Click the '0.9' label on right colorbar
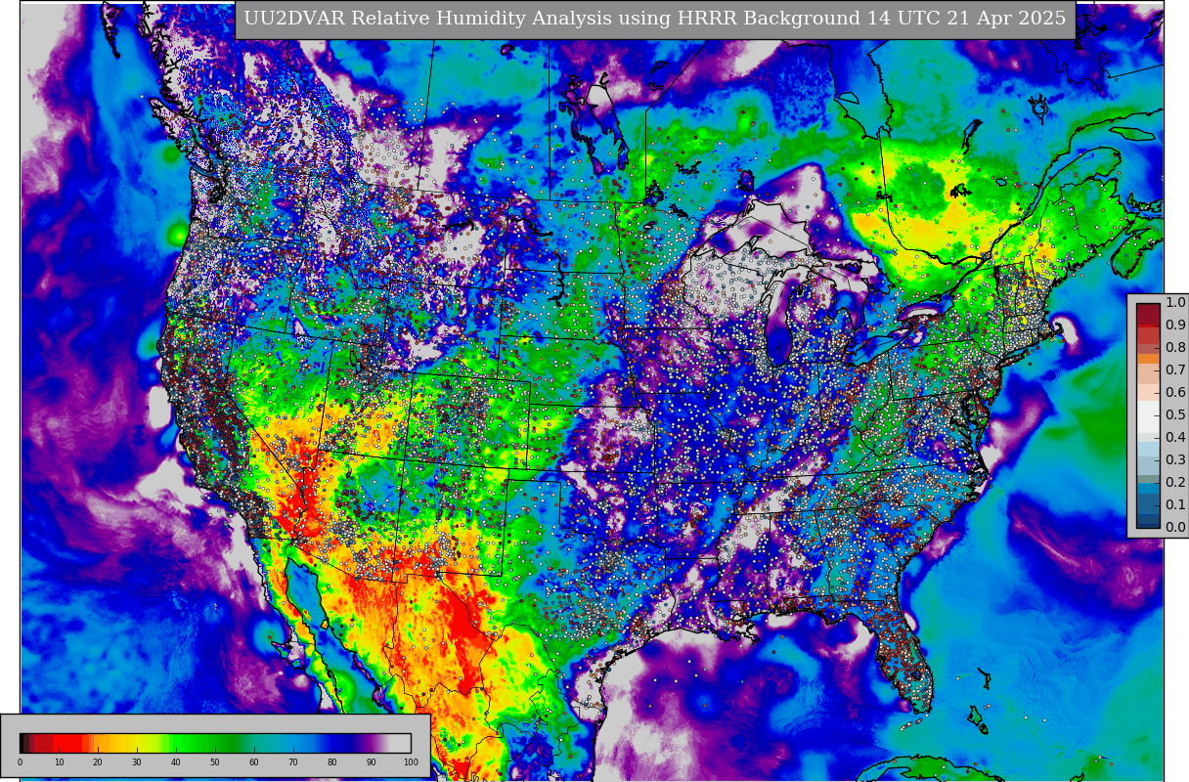The height and width of the screenshot is (782, 1189). [1175, 326]
